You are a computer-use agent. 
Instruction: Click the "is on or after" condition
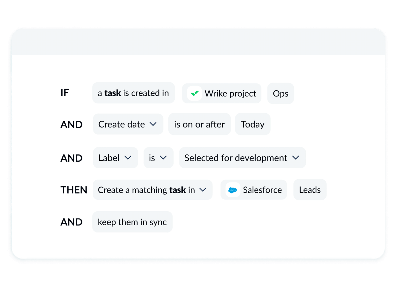[x=199, y=124]
